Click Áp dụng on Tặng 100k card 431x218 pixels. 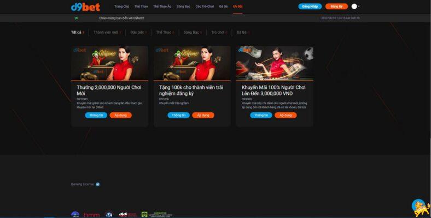203,116
